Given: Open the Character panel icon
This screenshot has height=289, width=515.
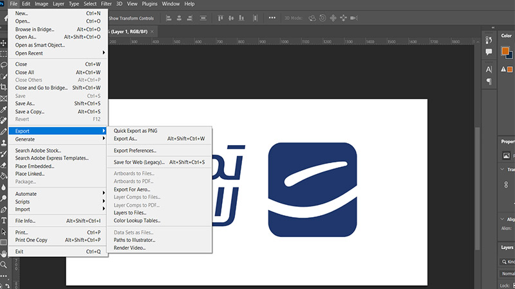Looking at the screenshot, I should pos(489,69).
